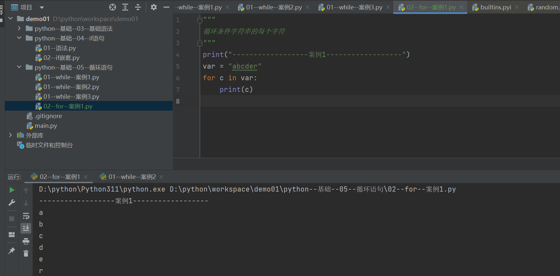Collapse all nodes in project tree
560x276 pixels.
point(138,7)
